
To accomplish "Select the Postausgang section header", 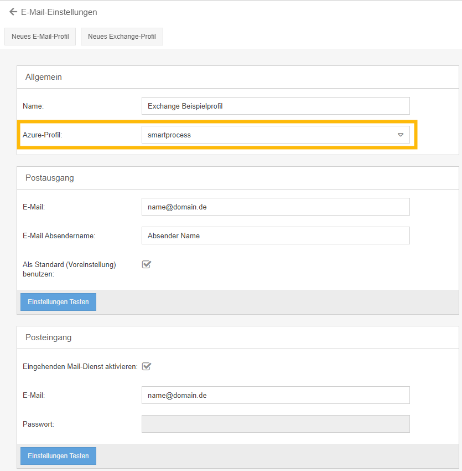I will coord(50,178).
